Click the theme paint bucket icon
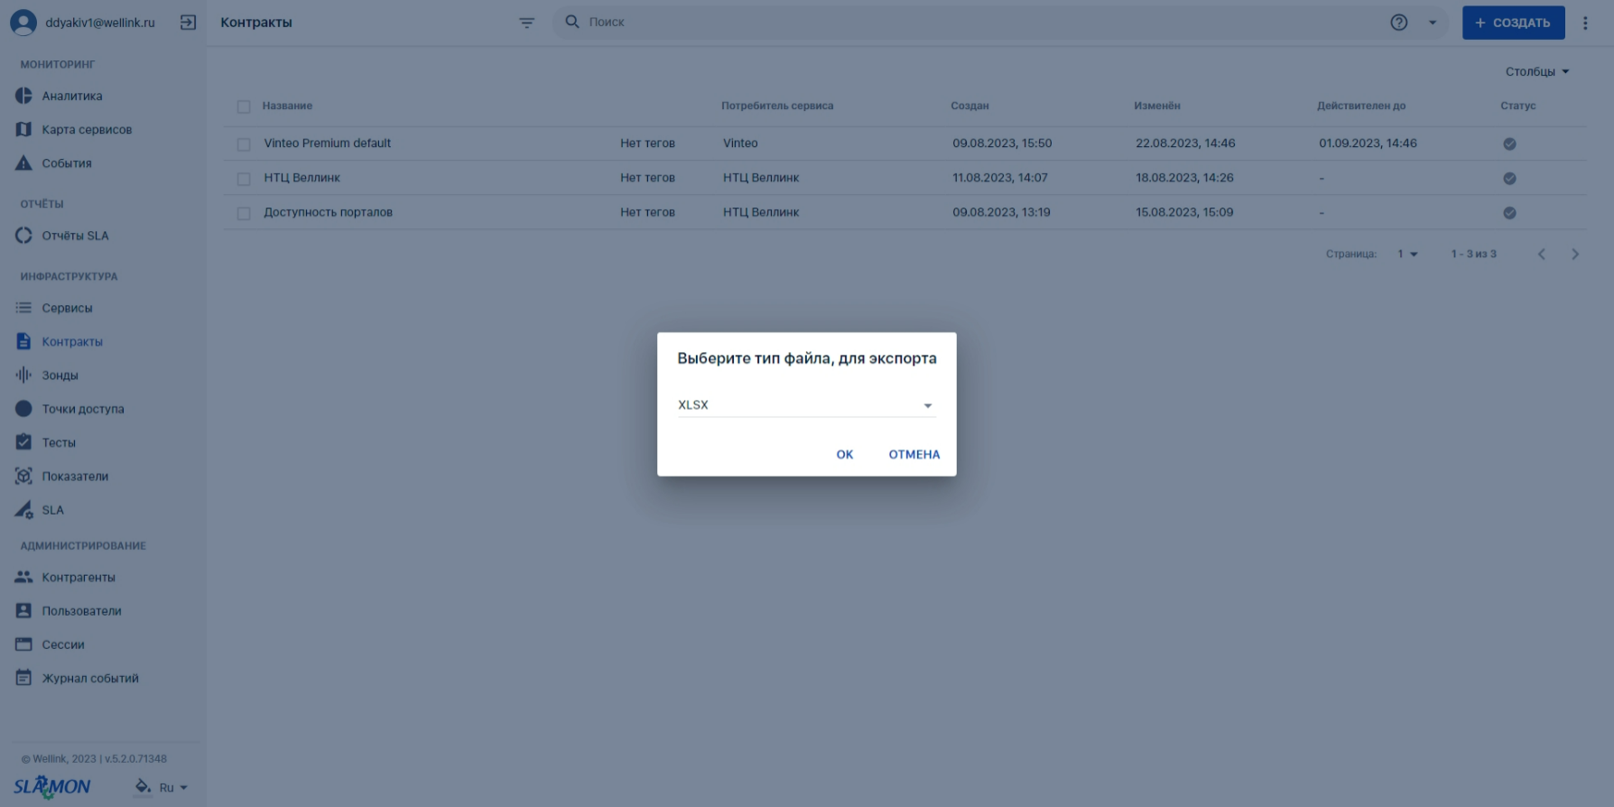 tap(143, 786)
